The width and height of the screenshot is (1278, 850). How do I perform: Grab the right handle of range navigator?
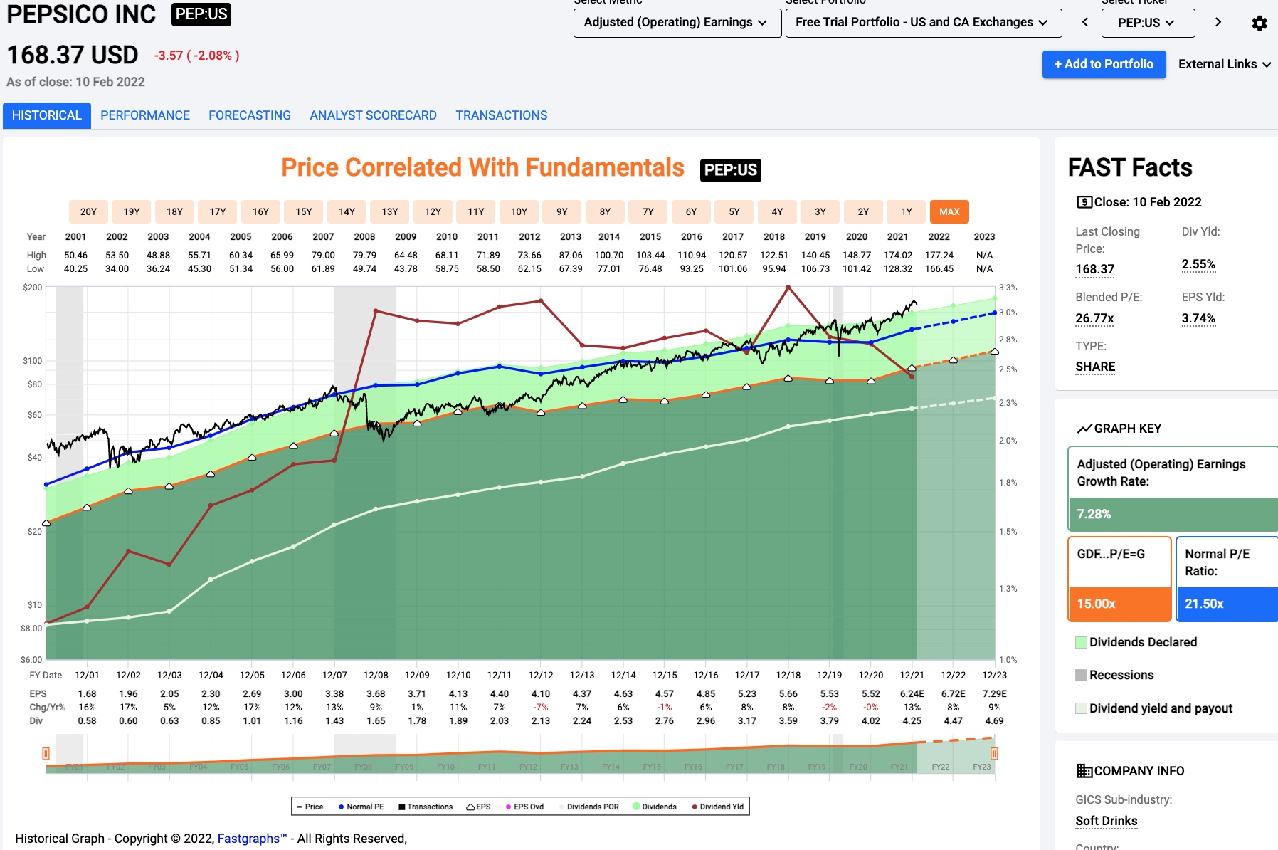[x=994, y=753]
